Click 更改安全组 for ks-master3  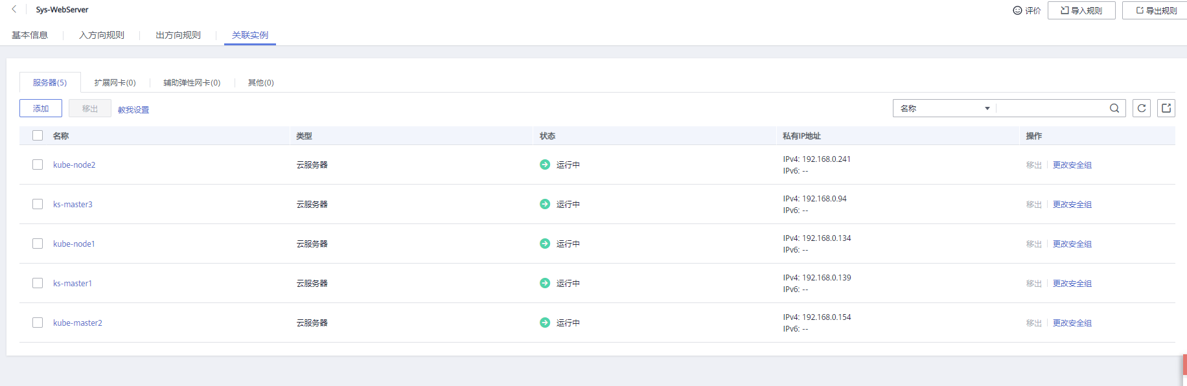[1072, 204]
